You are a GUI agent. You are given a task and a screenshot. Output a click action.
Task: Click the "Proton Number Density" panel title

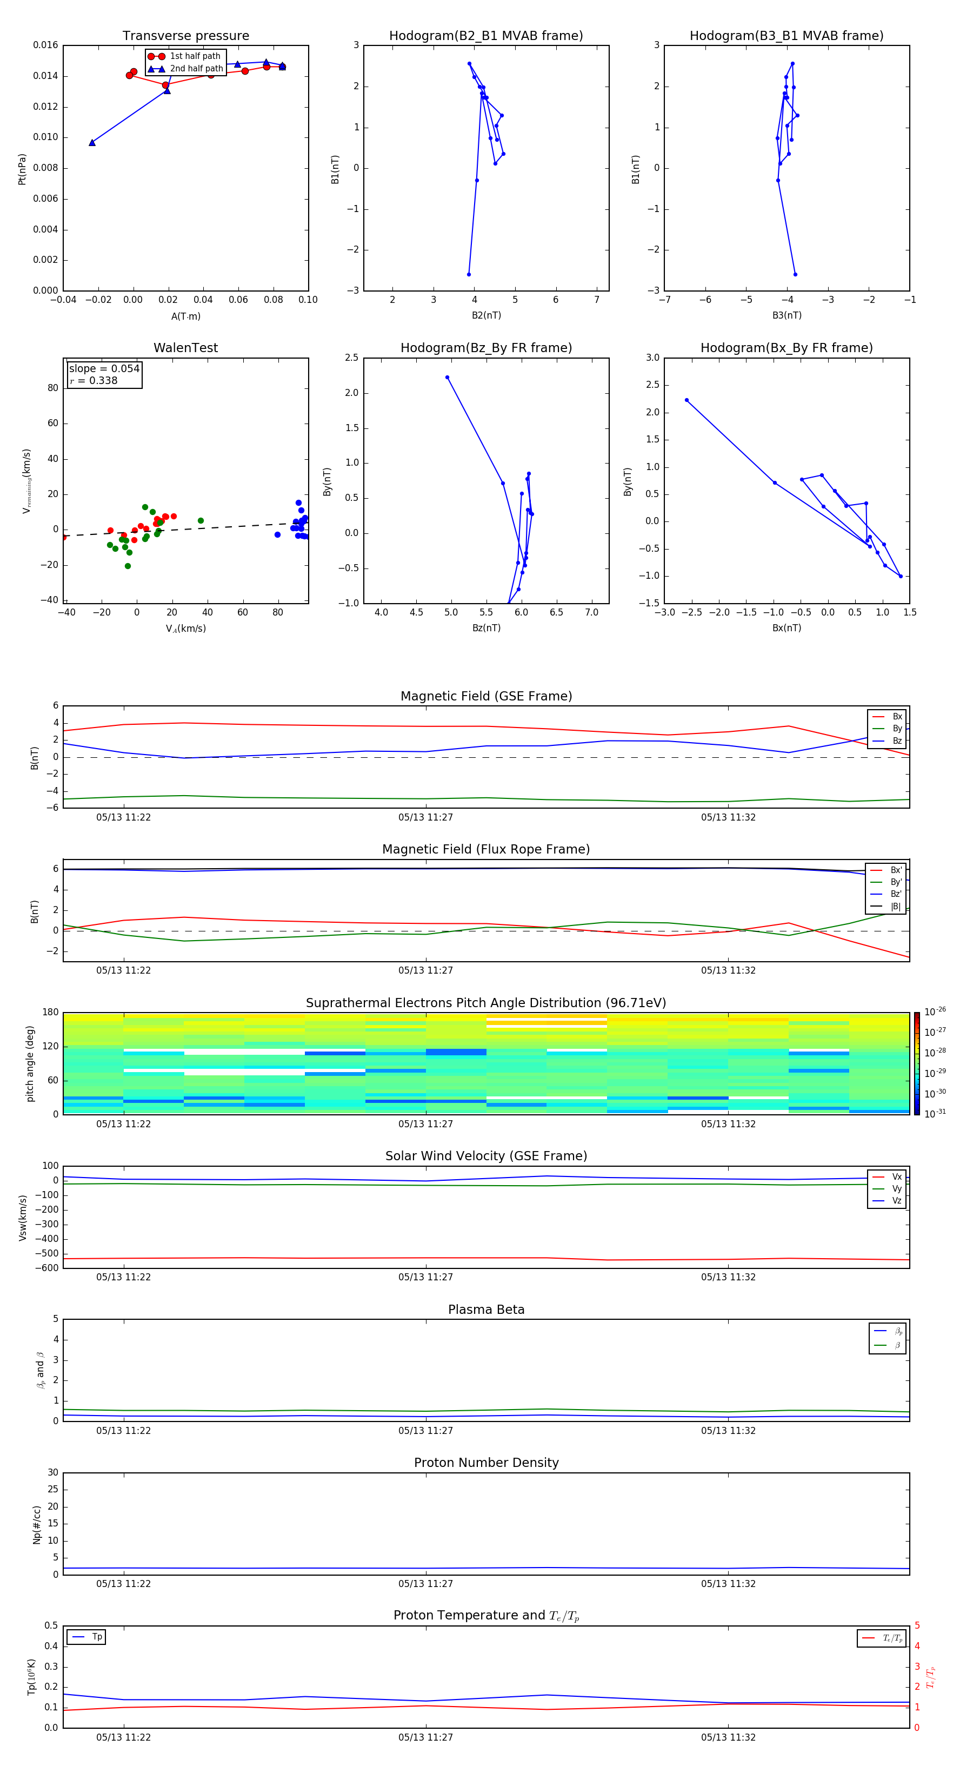(486, 1463)
